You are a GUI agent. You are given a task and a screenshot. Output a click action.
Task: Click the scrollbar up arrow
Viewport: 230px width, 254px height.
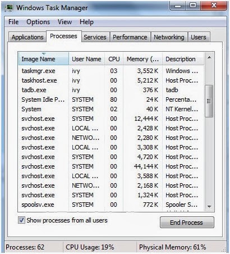click(x=209, y=57)
